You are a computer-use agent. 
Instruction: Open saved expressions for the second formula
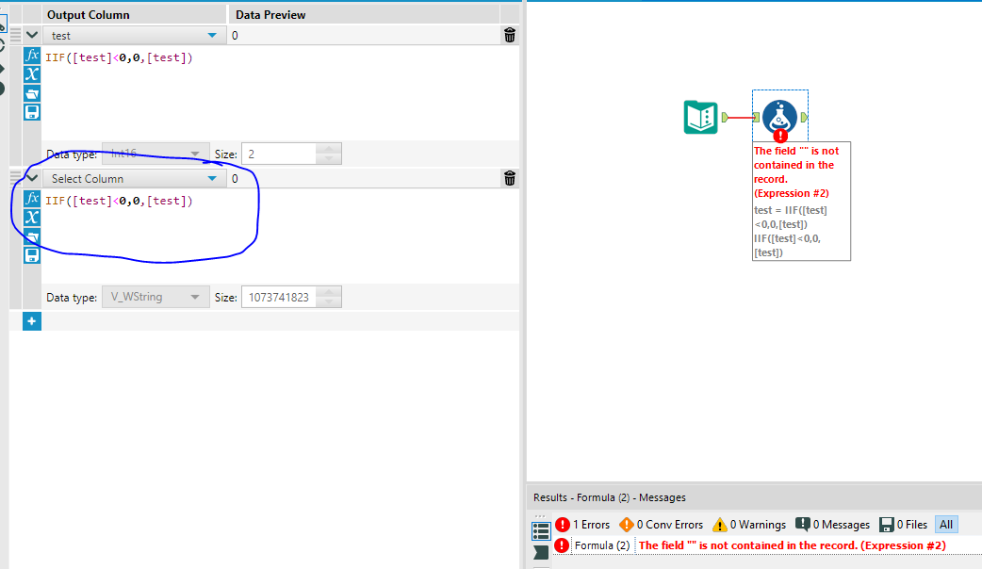[x=31, y=236]
